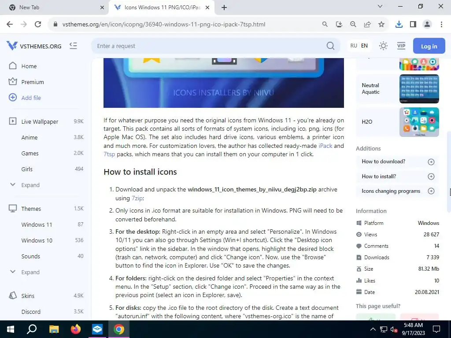Open the VIP page icon
Screen dimensions: 451x338
pos(401,46)
